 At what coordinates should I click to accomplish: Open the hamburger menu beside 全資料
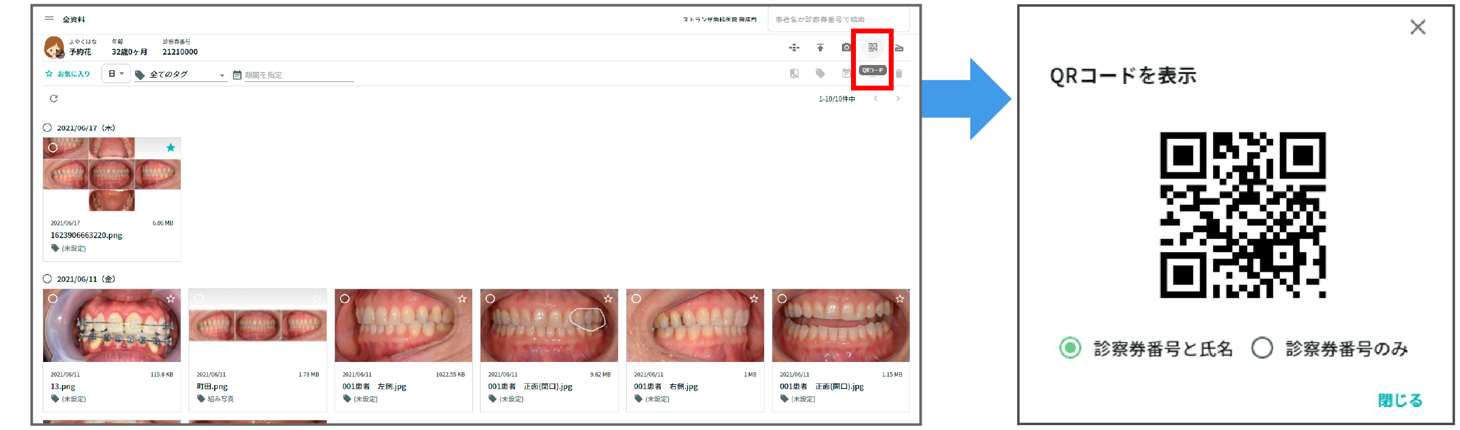[49, 19]
